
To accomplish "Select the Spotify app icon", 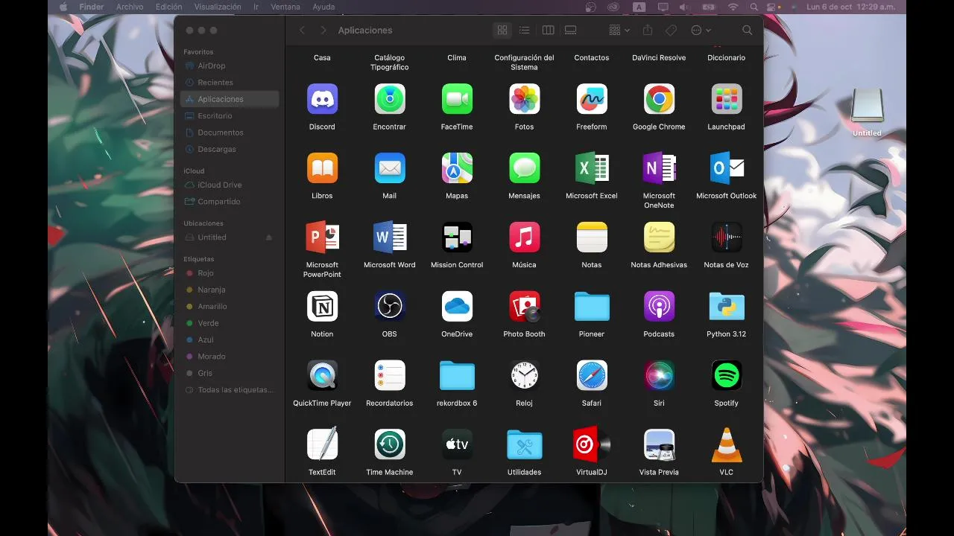I will tap(727, 376).
